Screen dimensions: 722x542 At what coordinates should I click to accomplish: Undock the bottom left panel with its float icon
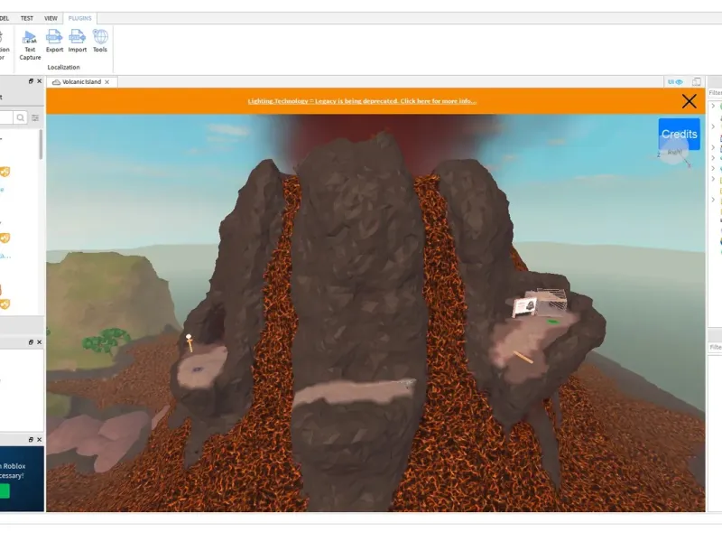tap(31, 440)
